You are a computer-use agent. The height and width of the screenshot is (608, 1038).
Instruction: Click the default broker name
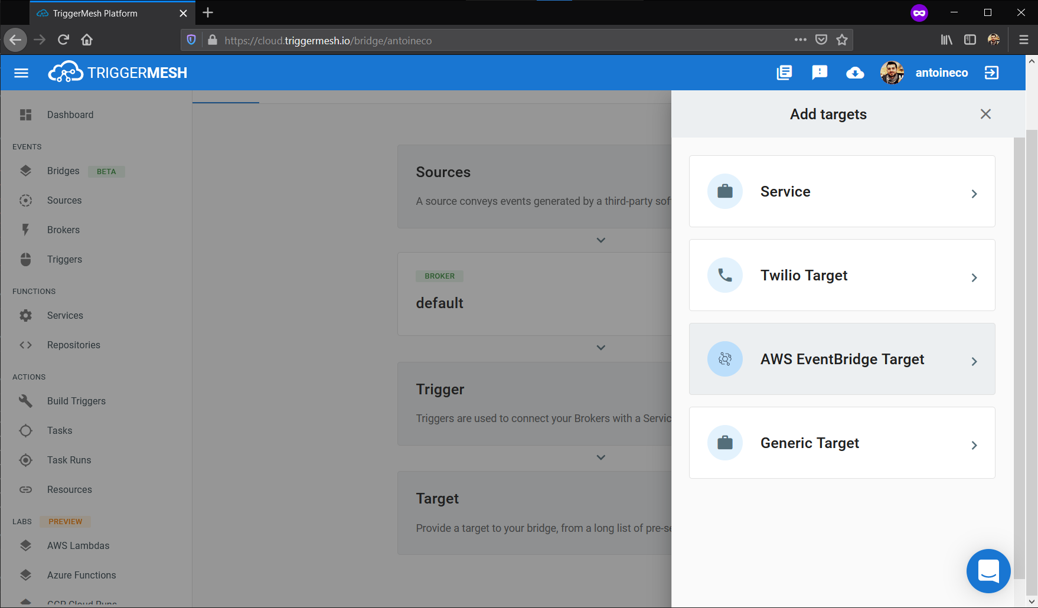point(439,303)
